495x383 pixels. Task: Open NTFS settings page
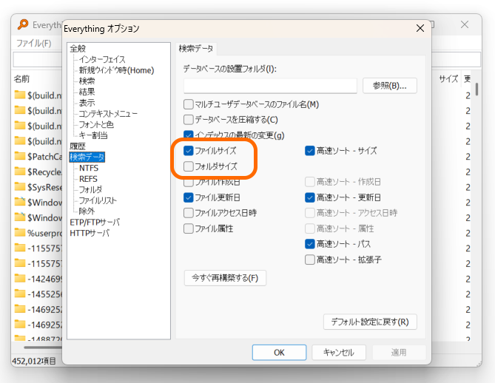click(89, 168)
